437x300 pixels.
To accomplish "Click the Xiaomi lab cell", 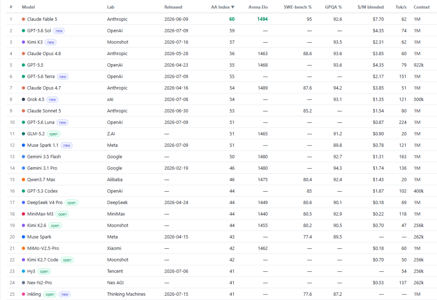I will (114, 248).
